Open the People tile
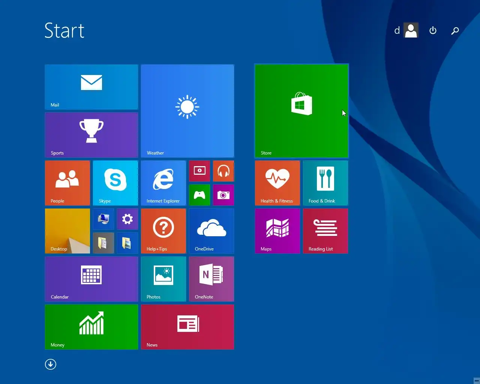The image size is (480, 384). 67,183
